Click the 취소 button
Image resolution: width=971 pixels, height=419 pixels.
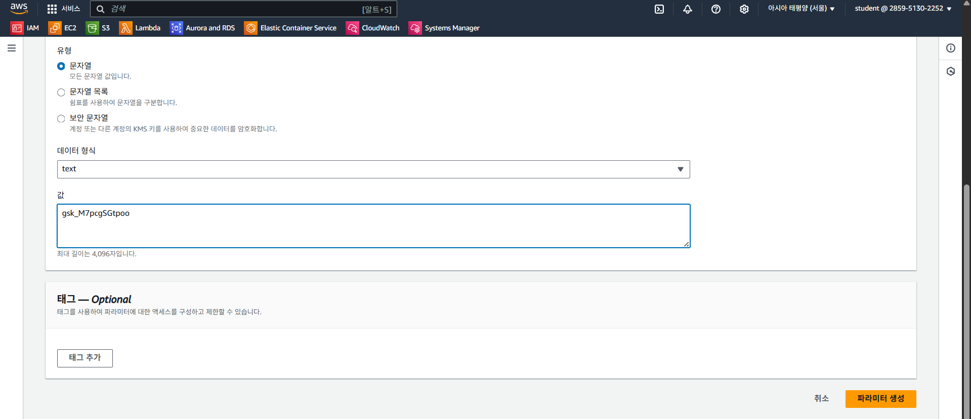821,399
